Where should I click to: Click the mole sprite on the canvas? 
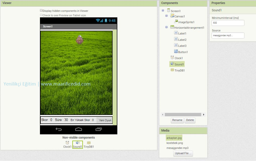click(80, 40)
